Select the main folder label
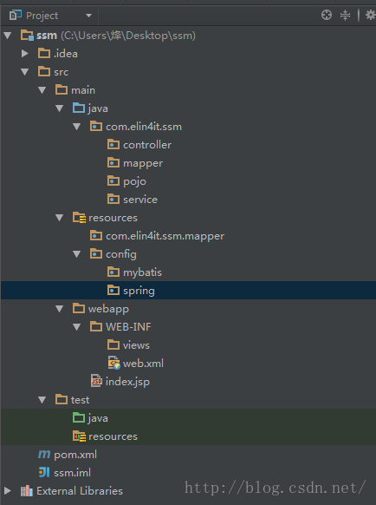The image size is (376, 505). tap(83, 90)
